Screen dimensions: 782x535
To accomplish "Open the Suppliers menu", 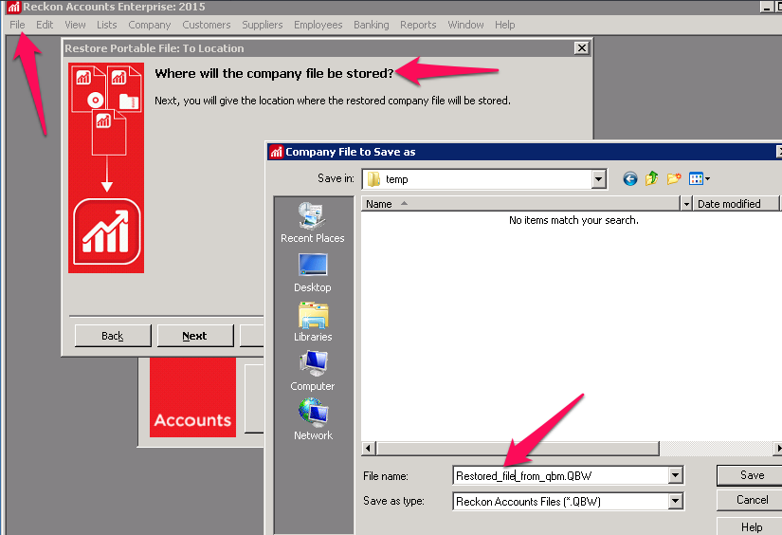I will 262,25.
